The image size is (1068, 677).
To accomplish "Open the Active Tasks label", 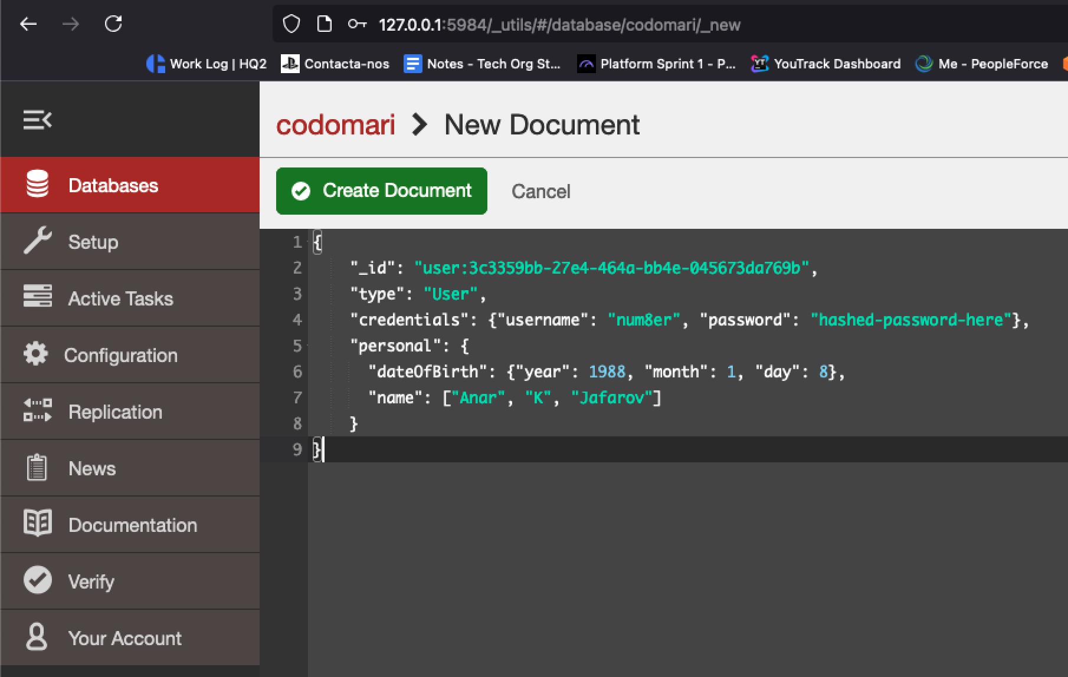I will 121,298.
